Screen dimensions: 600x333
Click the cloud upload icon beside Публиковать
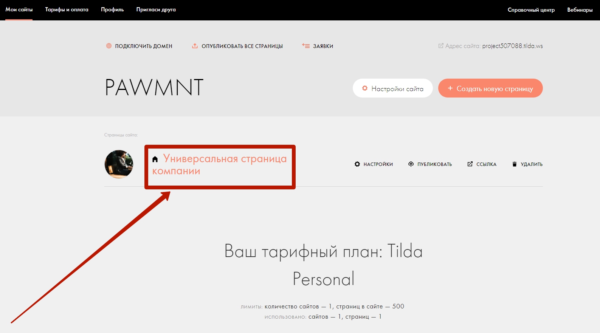tap(411, 164)
